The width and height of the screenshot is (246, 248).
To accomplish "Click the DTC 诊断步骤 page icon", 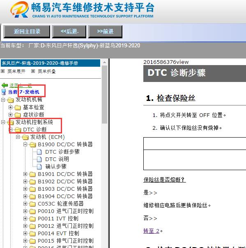I will point(39,152).
